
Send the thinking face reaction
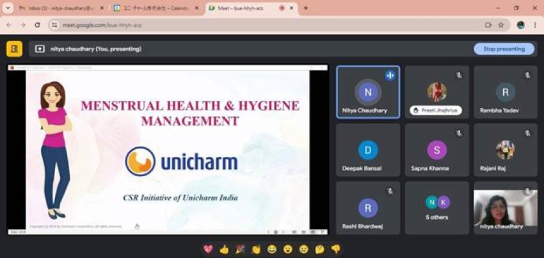tap(319, 249)
